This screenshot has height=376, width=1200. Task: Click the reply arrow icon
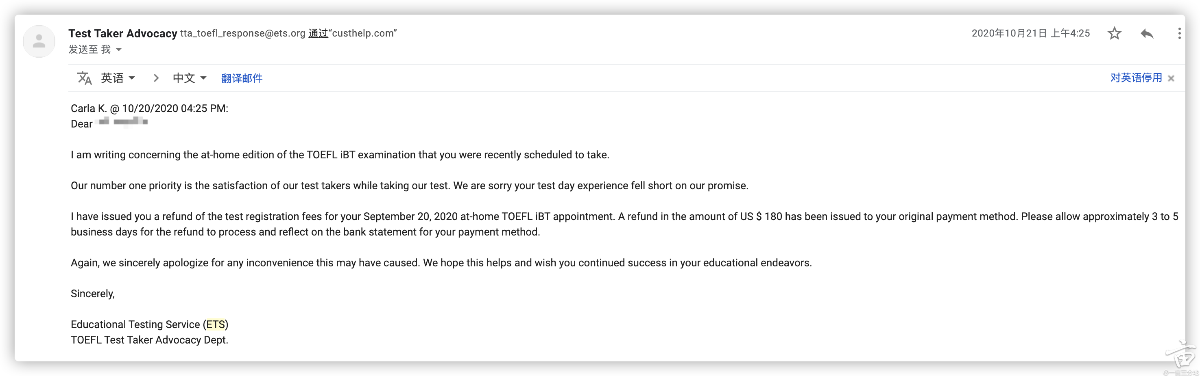point(1147,33)
